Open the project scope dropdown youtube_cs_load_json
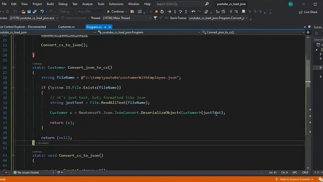 click(x=48, y=32)
